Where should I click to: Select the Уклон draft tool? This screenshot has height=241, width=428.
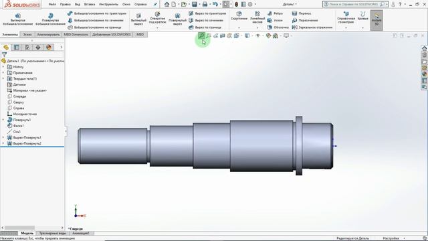click(275, 20)
